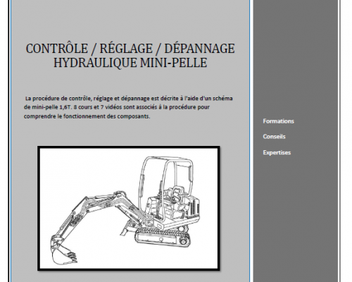The image size is (352, 282).
Task: Click the description line starting 'La procédure de contrôle'
Action: (x=129, y=98)
